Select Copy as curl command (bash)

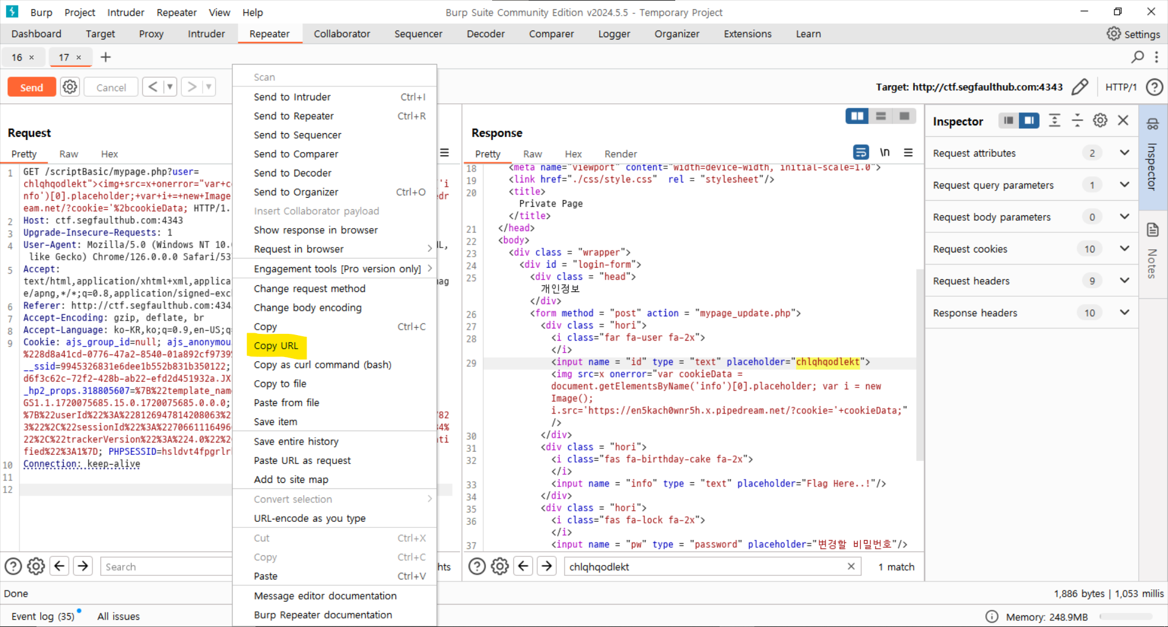point(335,365)
